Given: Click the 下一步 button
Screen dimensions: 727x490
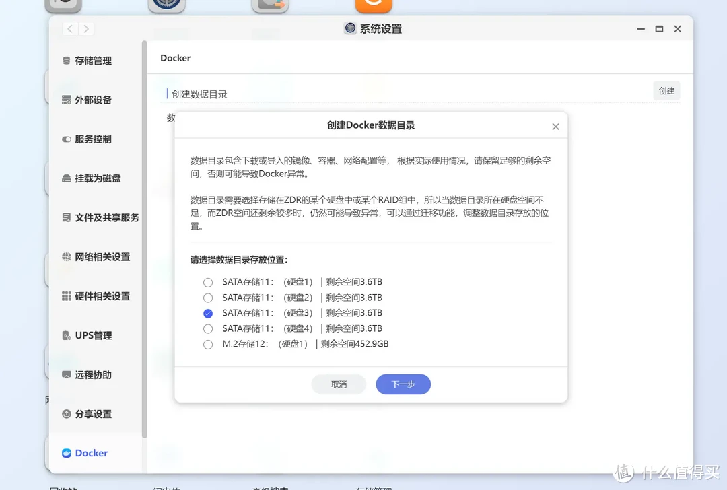Looking at the screenshot, I should tap(403, 384).
